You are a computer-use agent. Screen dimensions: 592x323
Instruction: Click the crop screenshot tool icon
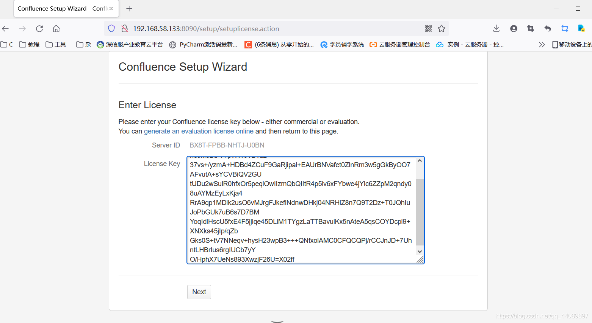tap(531, 28)
